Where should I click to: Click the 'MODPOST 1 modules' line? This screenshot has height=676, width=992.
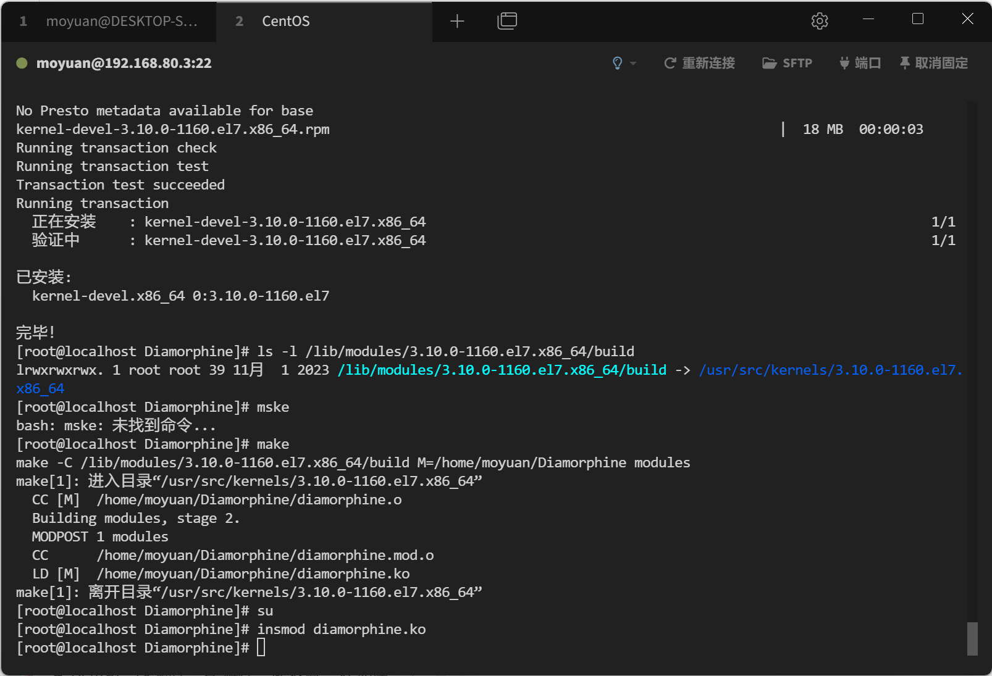pyautogui.click(x=100, y=536)
